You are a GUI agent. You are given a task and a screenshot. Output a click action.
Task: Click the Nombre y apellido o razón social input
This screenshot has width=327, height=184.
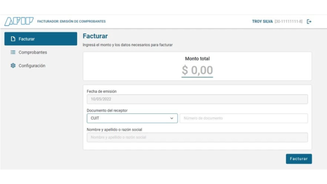(x=197, y=137)
